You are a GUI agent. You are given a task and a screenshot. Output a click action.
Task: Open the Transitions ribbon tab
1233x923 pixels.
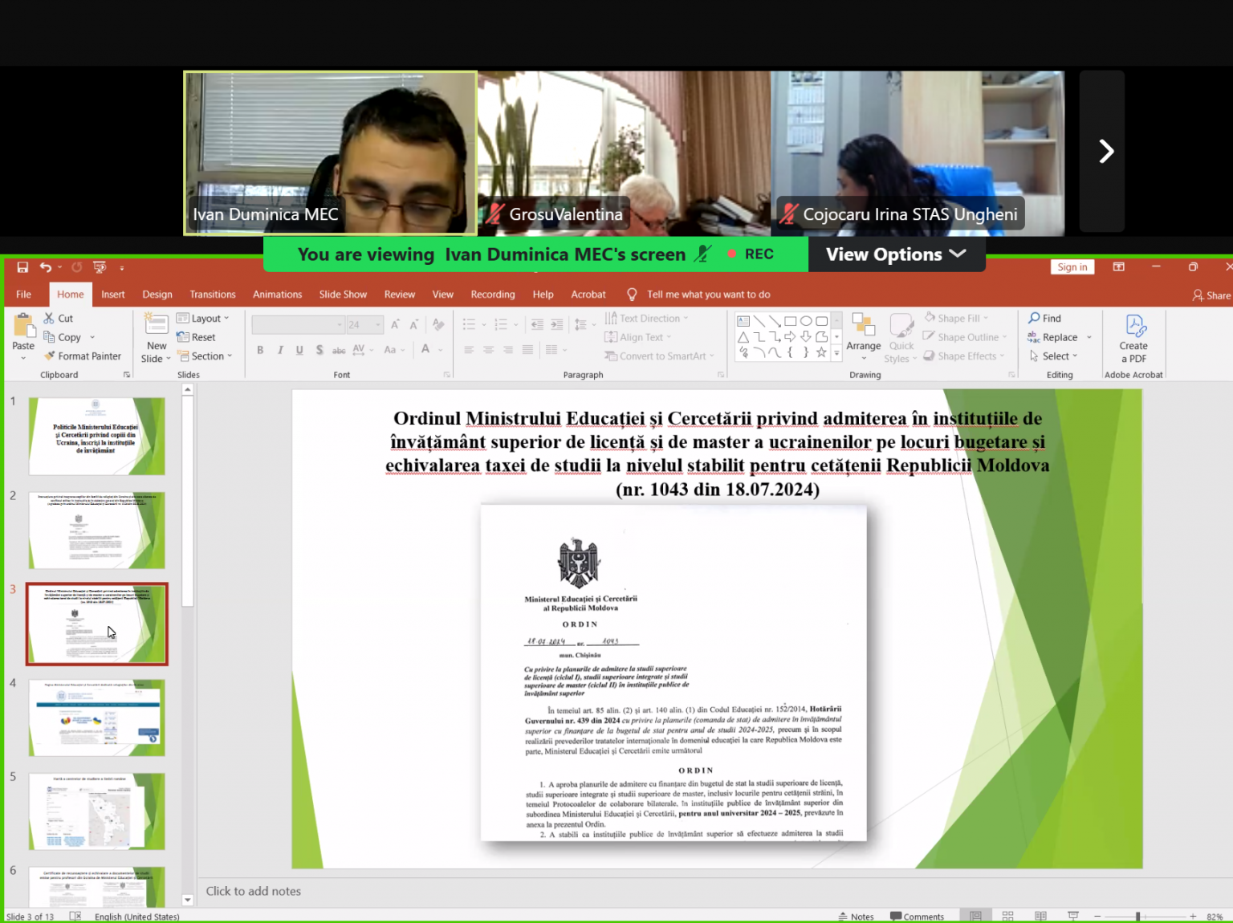point(213,295)
